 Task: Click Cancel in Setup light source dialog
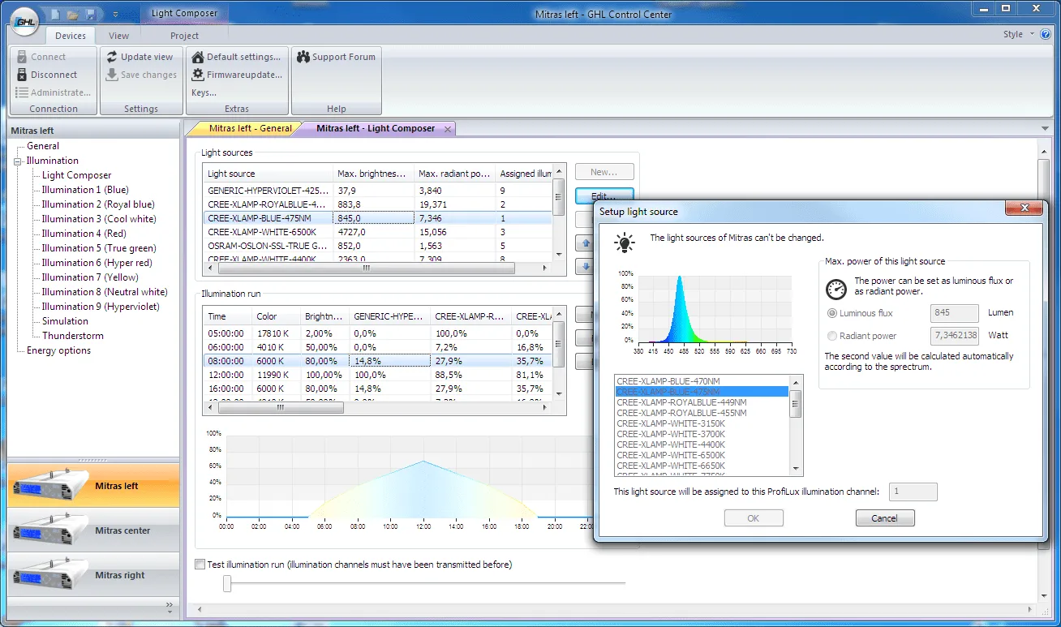click(x=885, y=518)
